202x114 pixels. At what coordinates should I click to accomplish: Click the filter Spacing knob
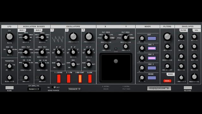167,46
